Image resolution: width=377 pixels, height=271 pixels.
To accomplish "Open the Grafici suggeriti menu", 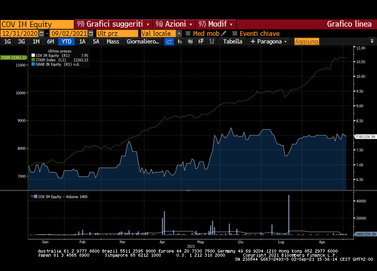I will [x=113, y=24].
